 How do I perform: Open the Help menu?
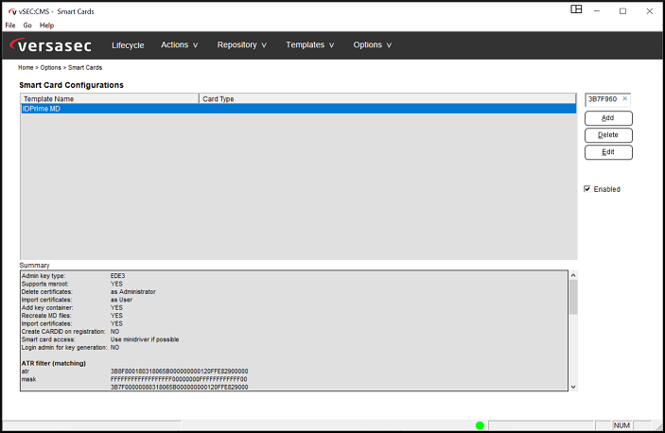46,26
